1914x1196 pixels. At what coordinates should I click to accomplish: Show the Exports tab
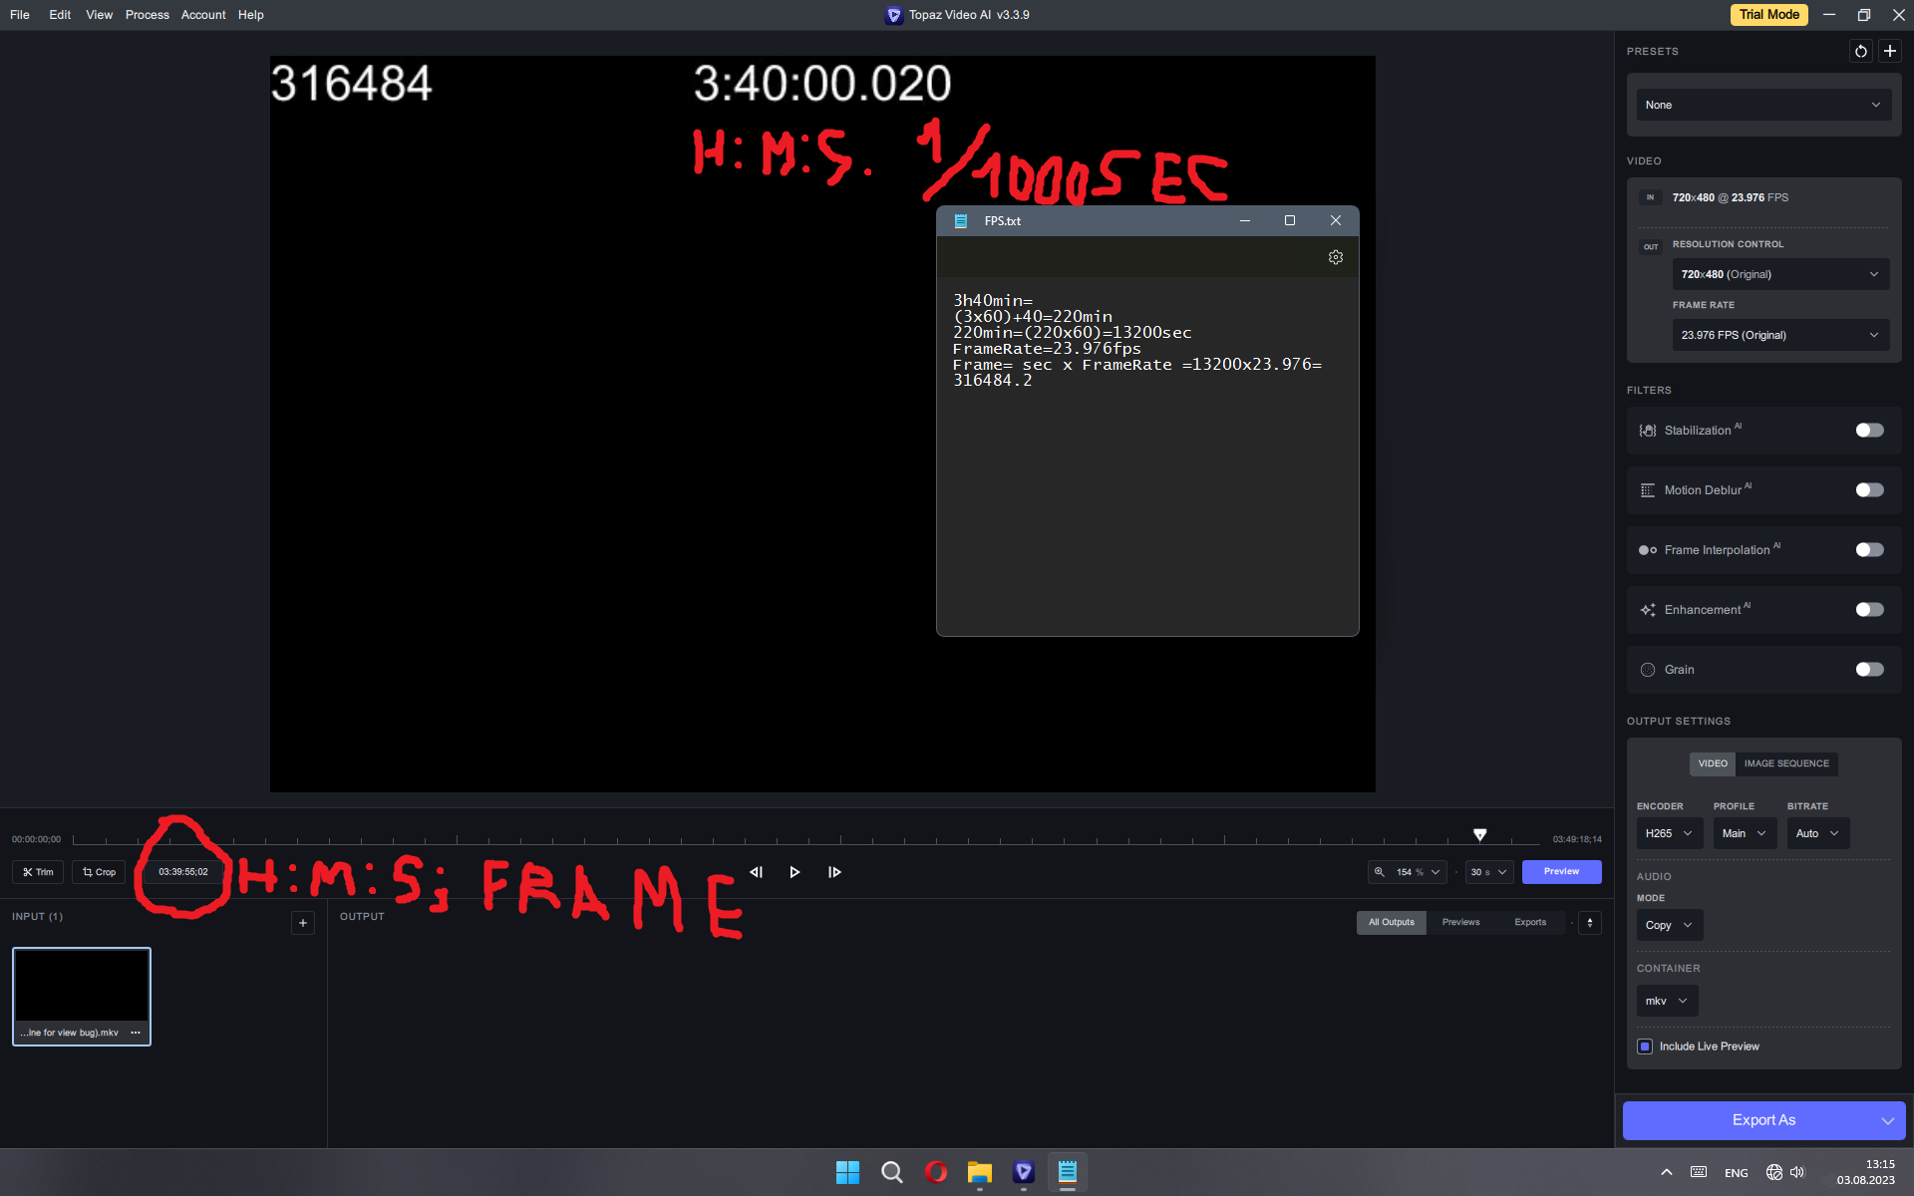1530,923
